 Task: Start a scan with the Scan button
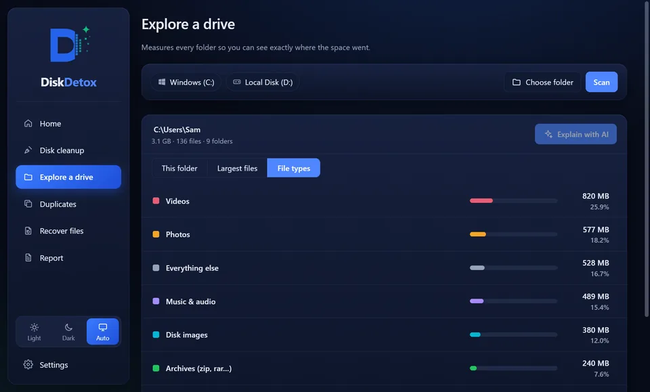pyautogui.click(x=601, y=82)
